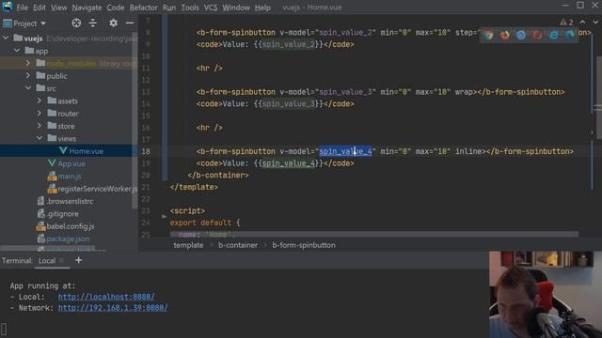Expand the node_modules folder

click(x=28, y=63)
